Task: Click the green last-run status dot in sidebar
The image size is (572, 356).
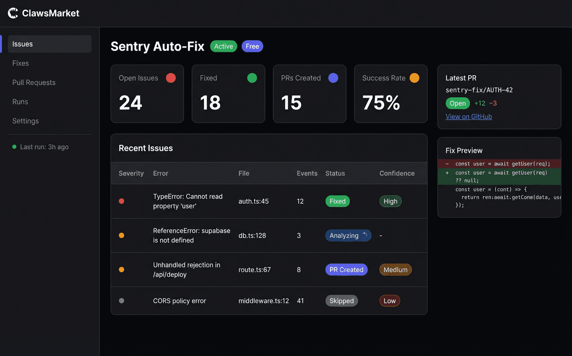Action: (14, 147)
